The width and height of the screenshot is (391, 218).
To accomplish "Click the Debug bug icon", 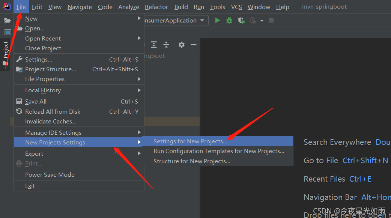I will (229, 20).
